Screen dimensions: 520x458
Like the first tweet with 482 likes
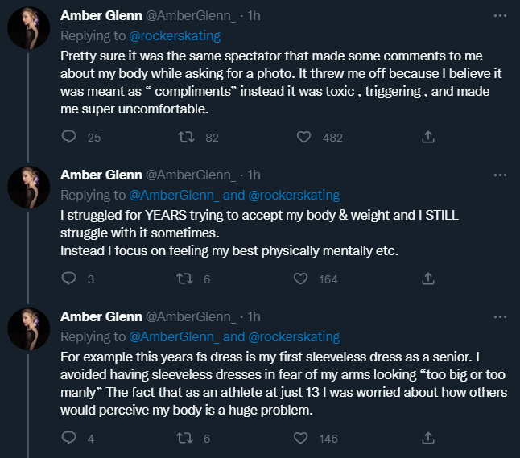coord(303,137)
